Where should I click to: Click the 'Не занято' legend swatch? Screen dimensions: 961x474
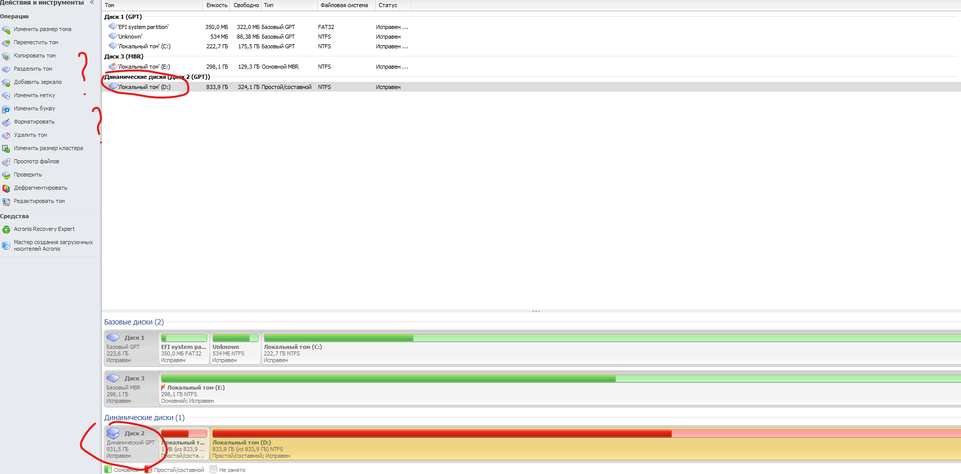[x=214, y=470]
